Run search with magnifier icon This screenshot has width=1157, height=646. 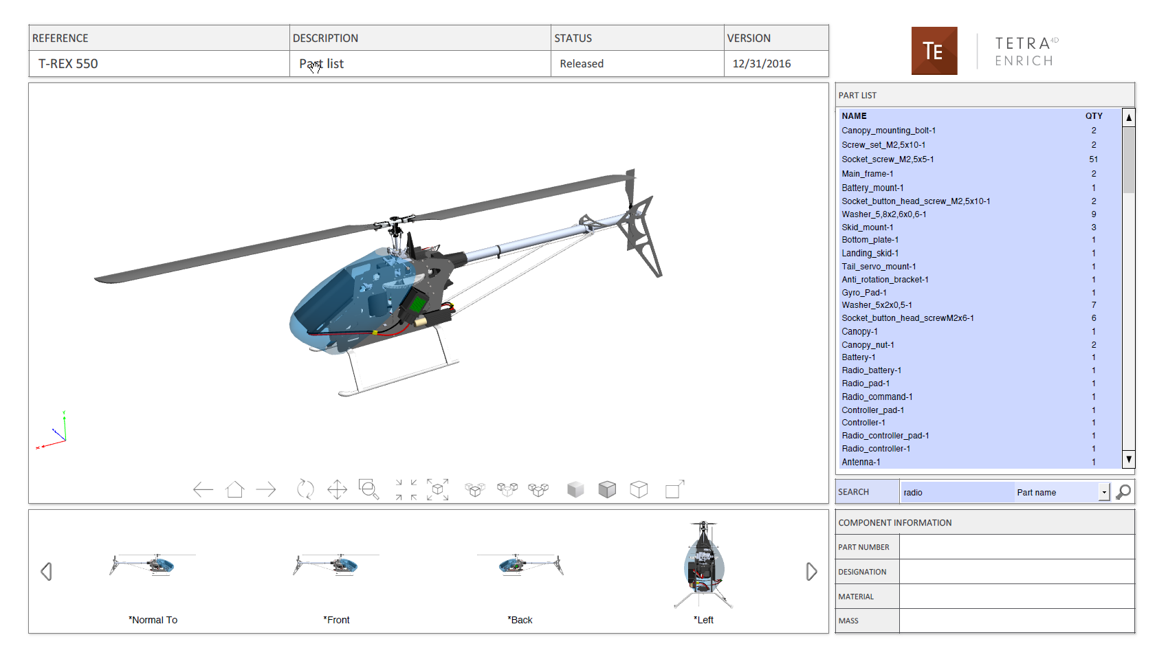click(1123, 492)
